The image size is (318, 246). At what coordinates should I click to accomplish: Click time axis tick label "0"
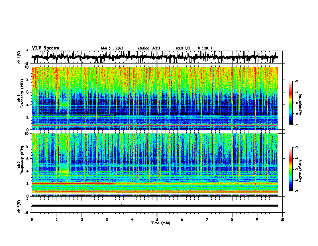[x=32, y=219]
